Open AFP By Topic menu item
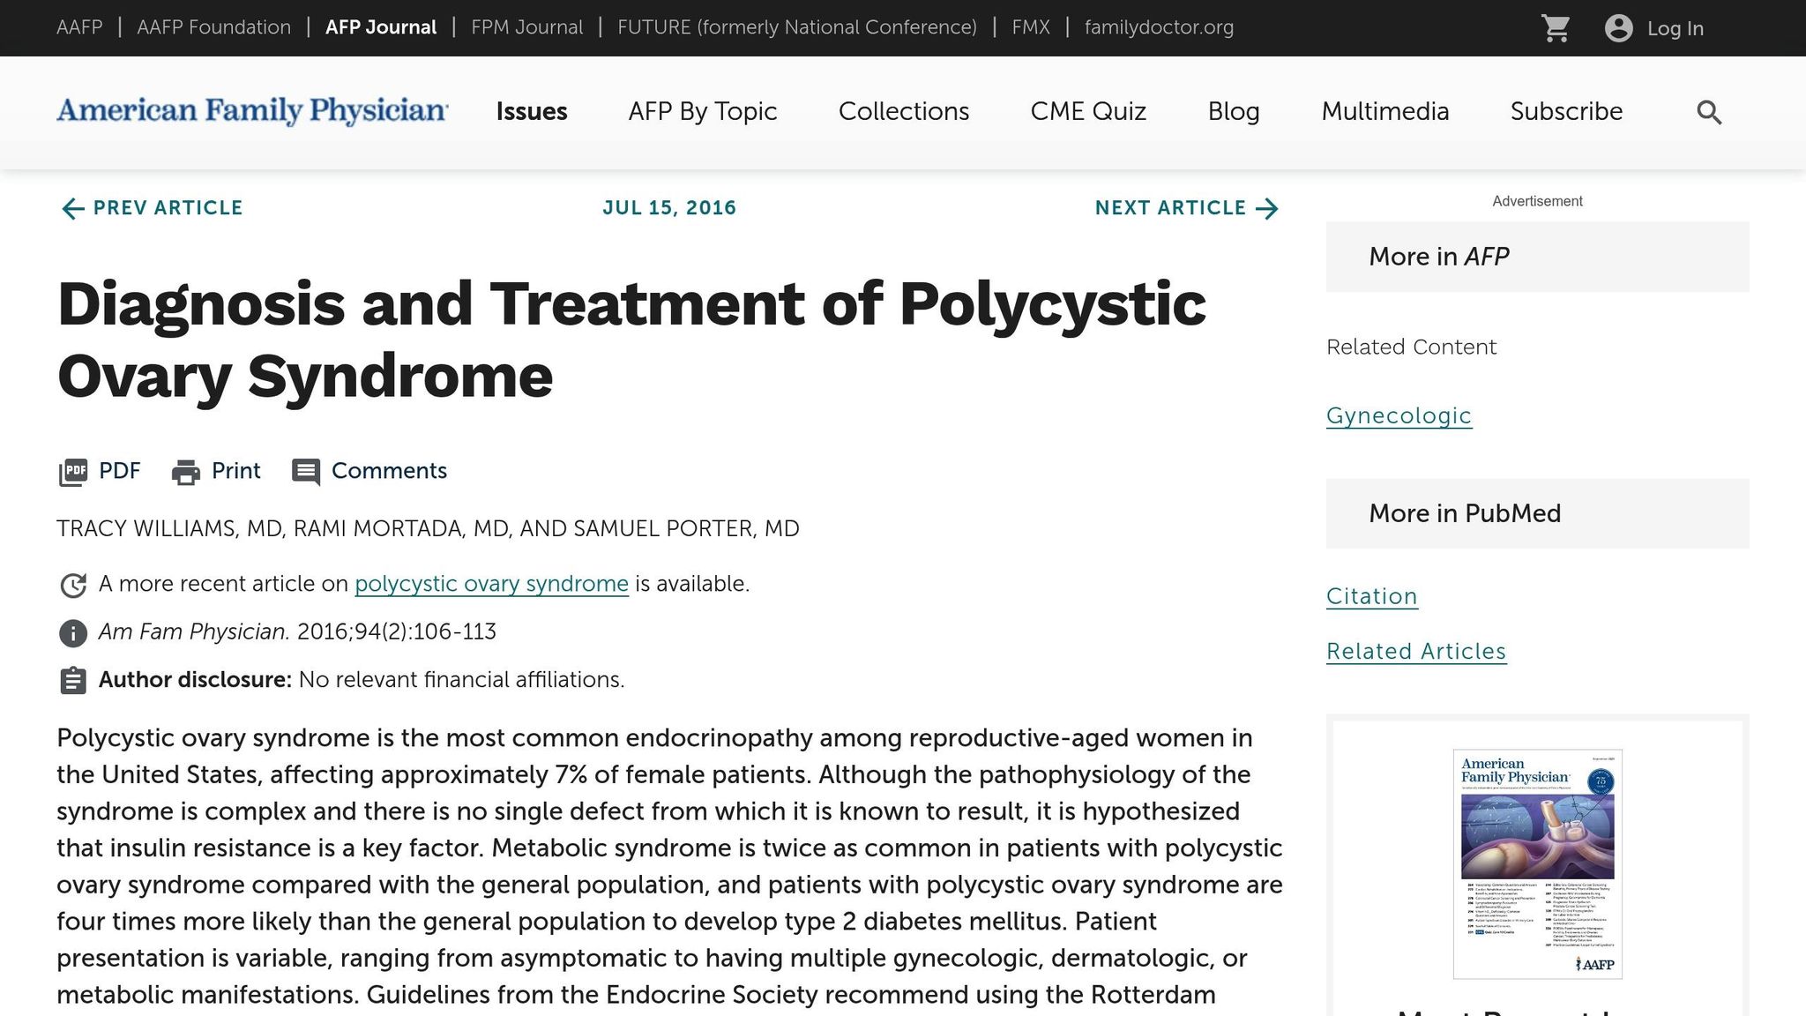Screen dimensions: 1806x1016 (702, 111)
